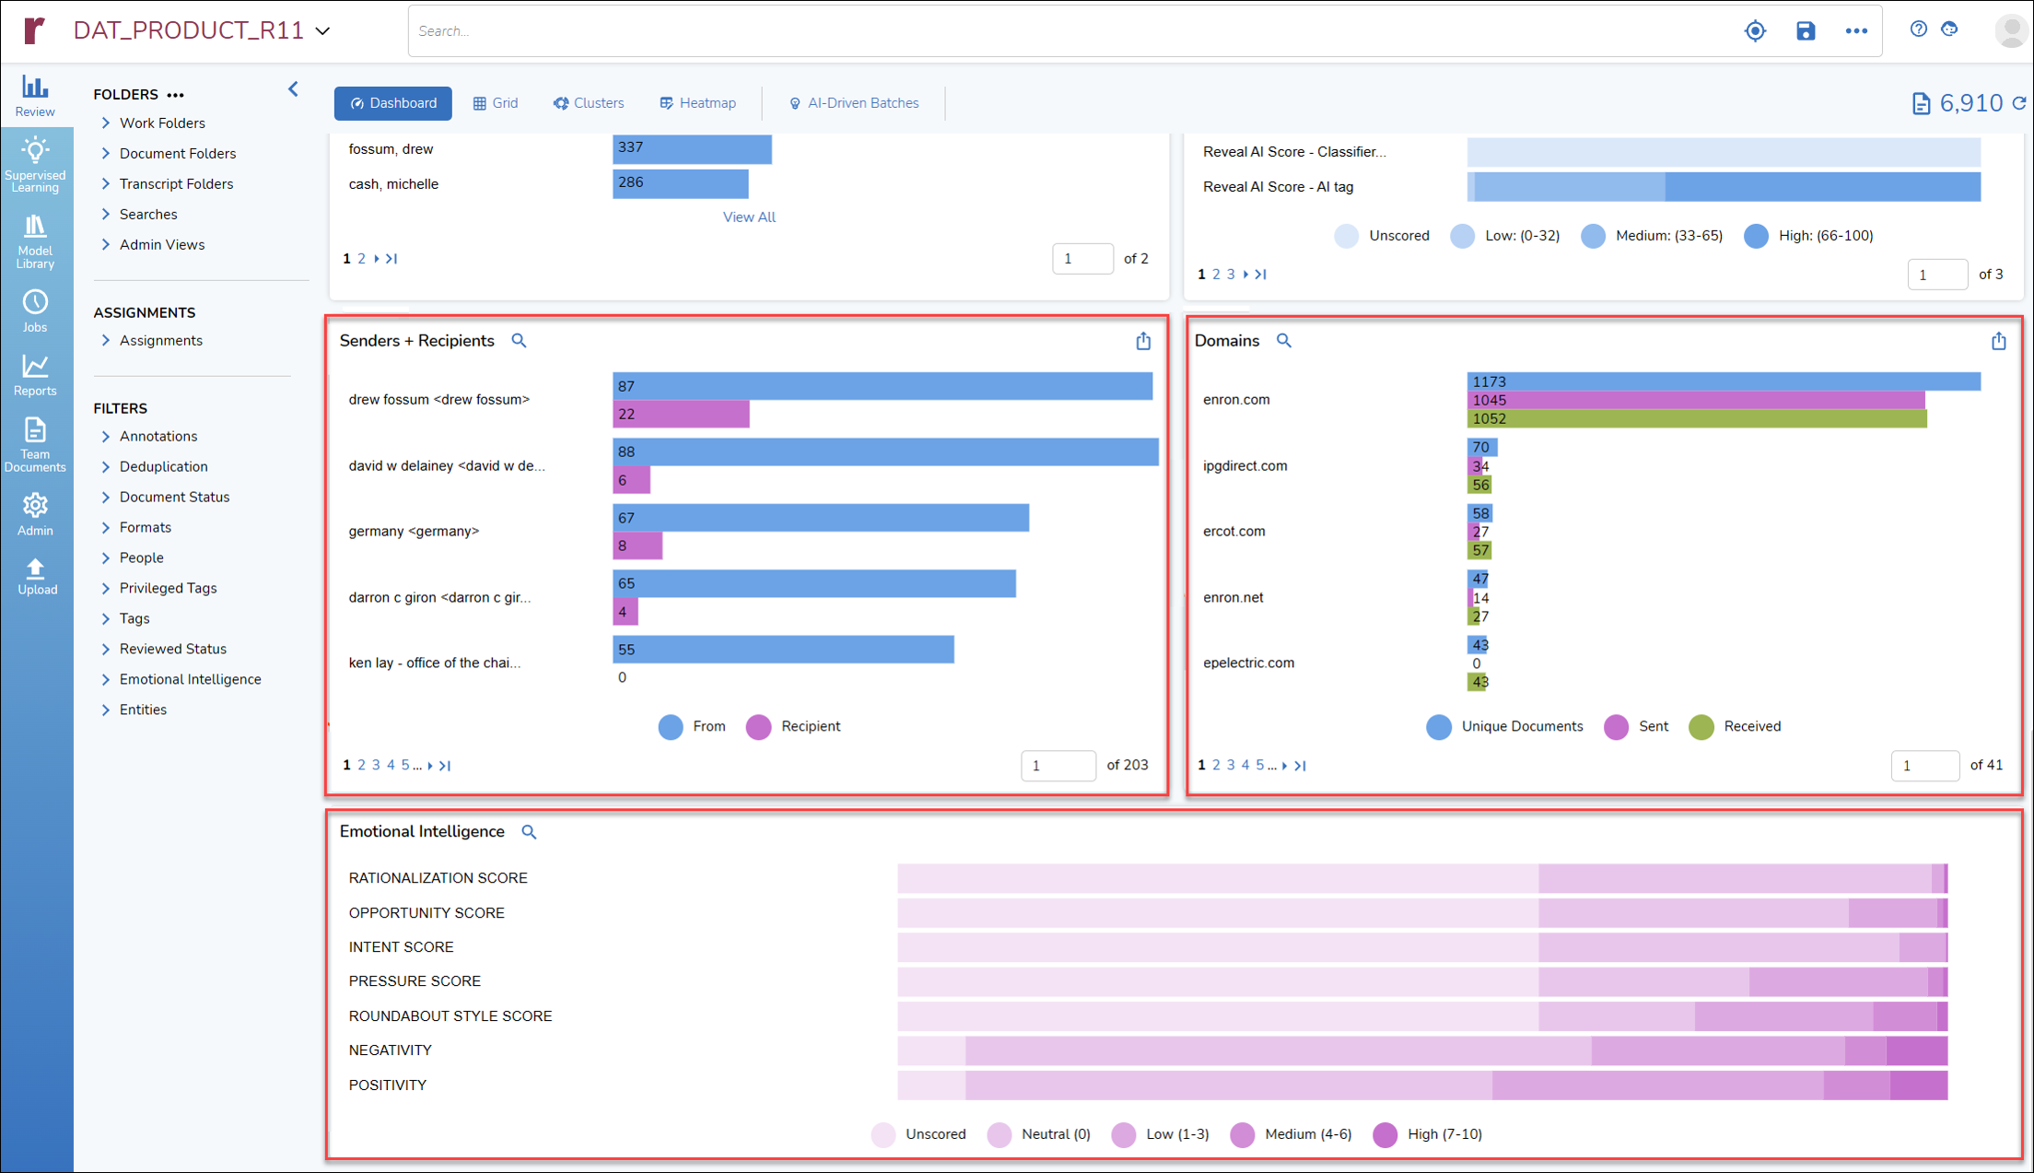Search within the Domains widget
The width and height of the screenshot is (2034, 1173).
tap(1284, 341)
